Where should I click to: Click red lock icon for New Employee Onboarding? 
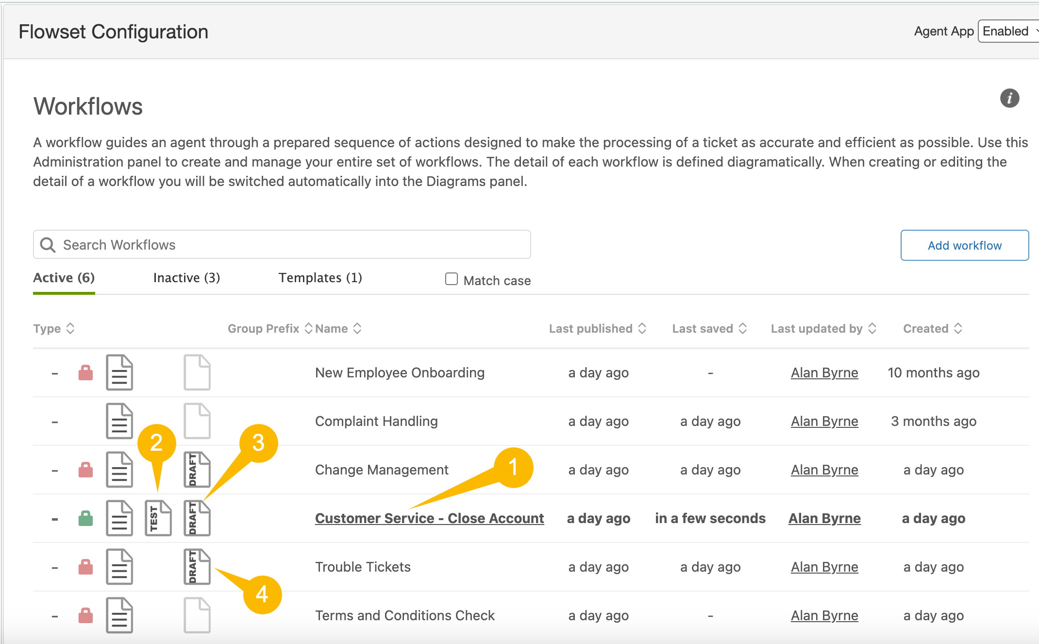click(86, 373)
